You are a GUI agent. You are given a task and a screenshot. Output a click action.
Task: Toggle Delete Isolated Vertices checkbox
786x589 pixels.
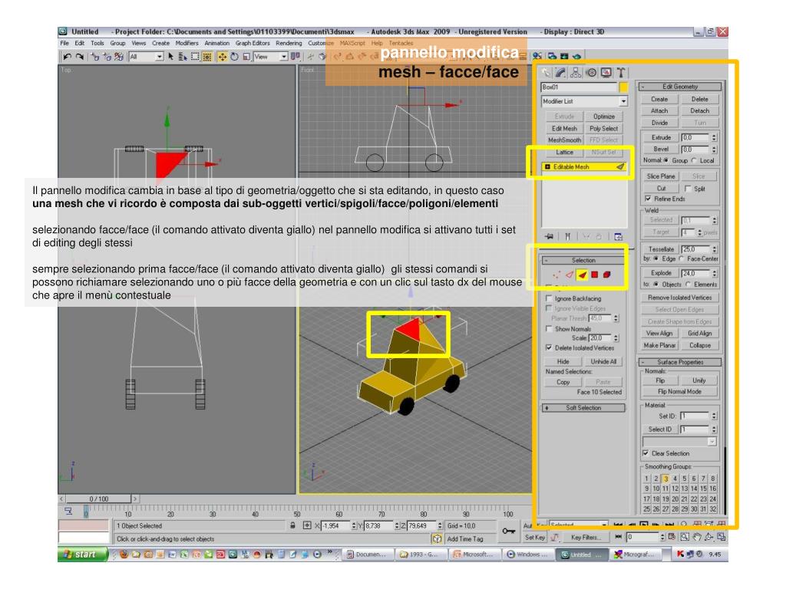549,347
